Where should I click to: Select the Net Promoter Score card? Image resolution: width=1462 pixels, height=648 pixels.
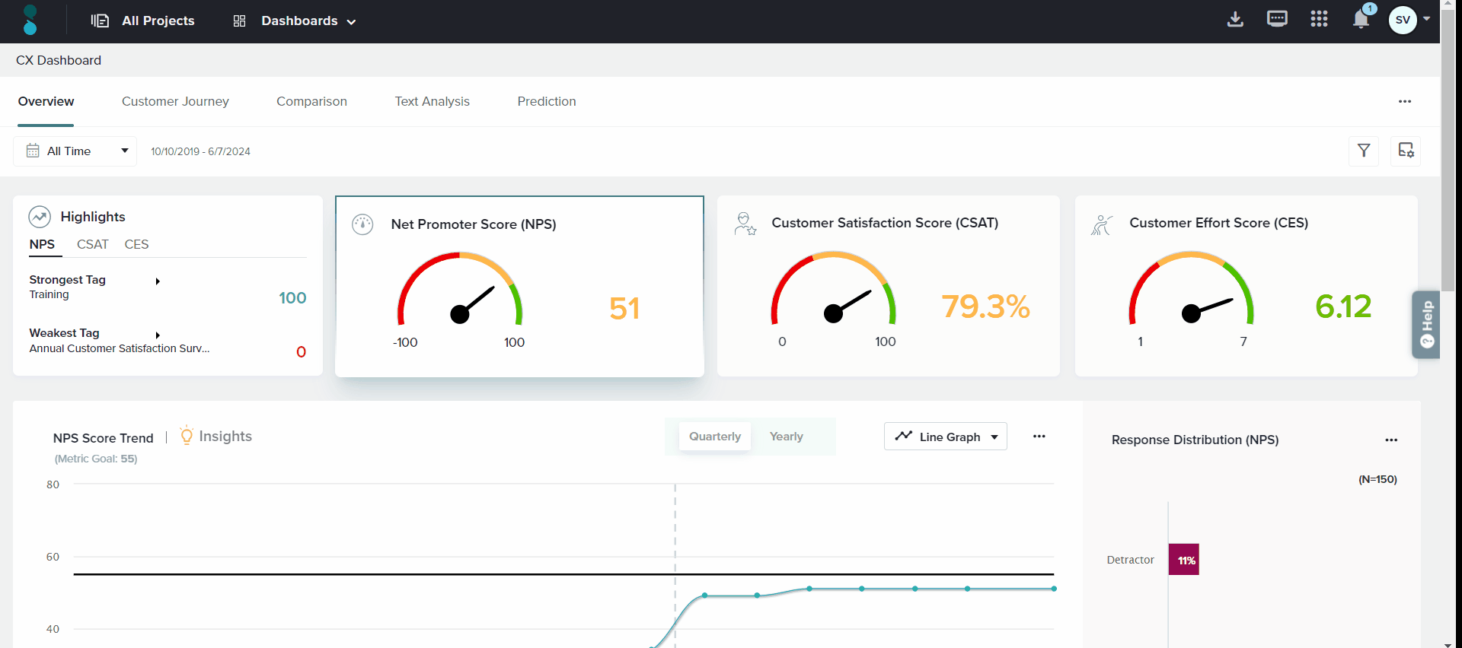(x=519, y=286)
